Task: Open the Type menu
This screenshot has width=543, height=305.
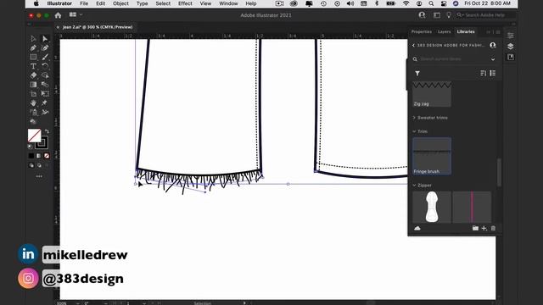Action: [x=142, y=3]
